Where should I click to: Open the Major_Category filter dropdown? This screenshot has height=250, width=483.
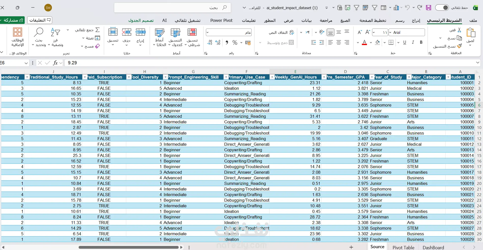pos(409,77)
